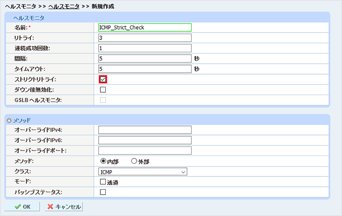Select the 外部 method radio button

134,161
